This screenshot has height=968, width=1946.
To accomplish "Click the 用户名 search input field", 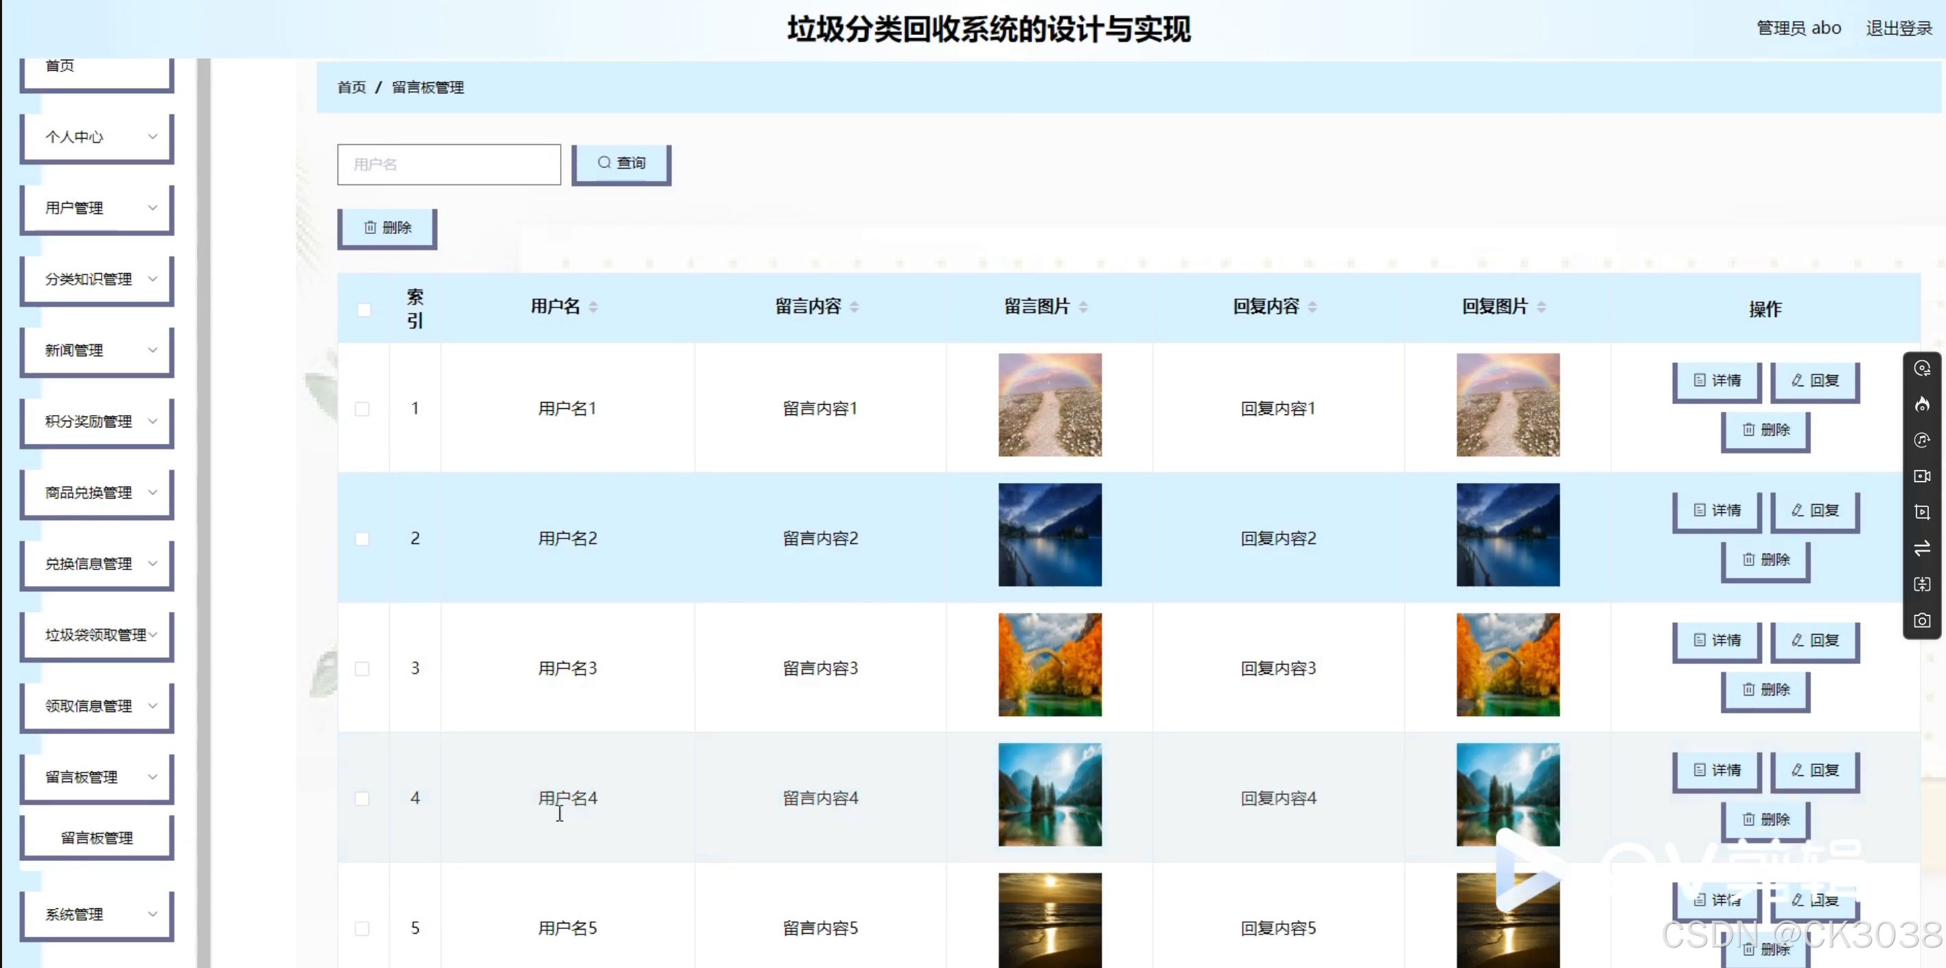I will (x=449, y=165).
